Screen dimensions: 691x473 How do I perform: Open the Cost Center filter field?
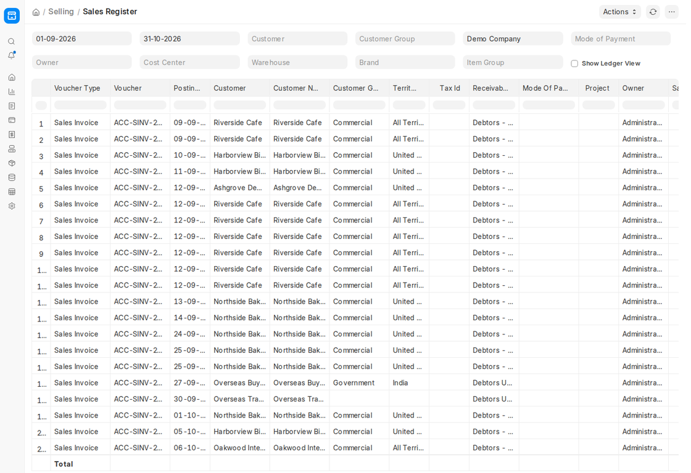pyautogui.click(x=189, y=62)
